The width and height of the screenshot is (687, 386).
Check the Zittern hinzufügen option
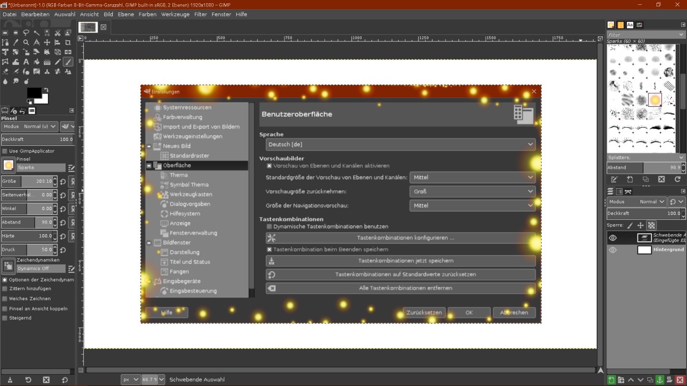coord(5,289)
